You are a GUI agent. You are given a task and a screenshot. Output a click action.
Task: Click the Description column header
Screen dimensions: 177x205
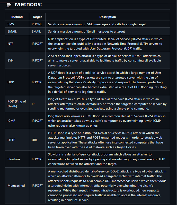[108, 17]
